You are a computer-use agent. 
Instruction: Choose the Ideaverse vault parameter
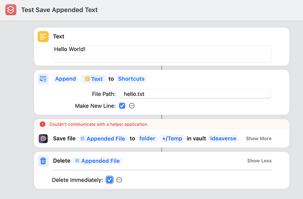(223, 139)
